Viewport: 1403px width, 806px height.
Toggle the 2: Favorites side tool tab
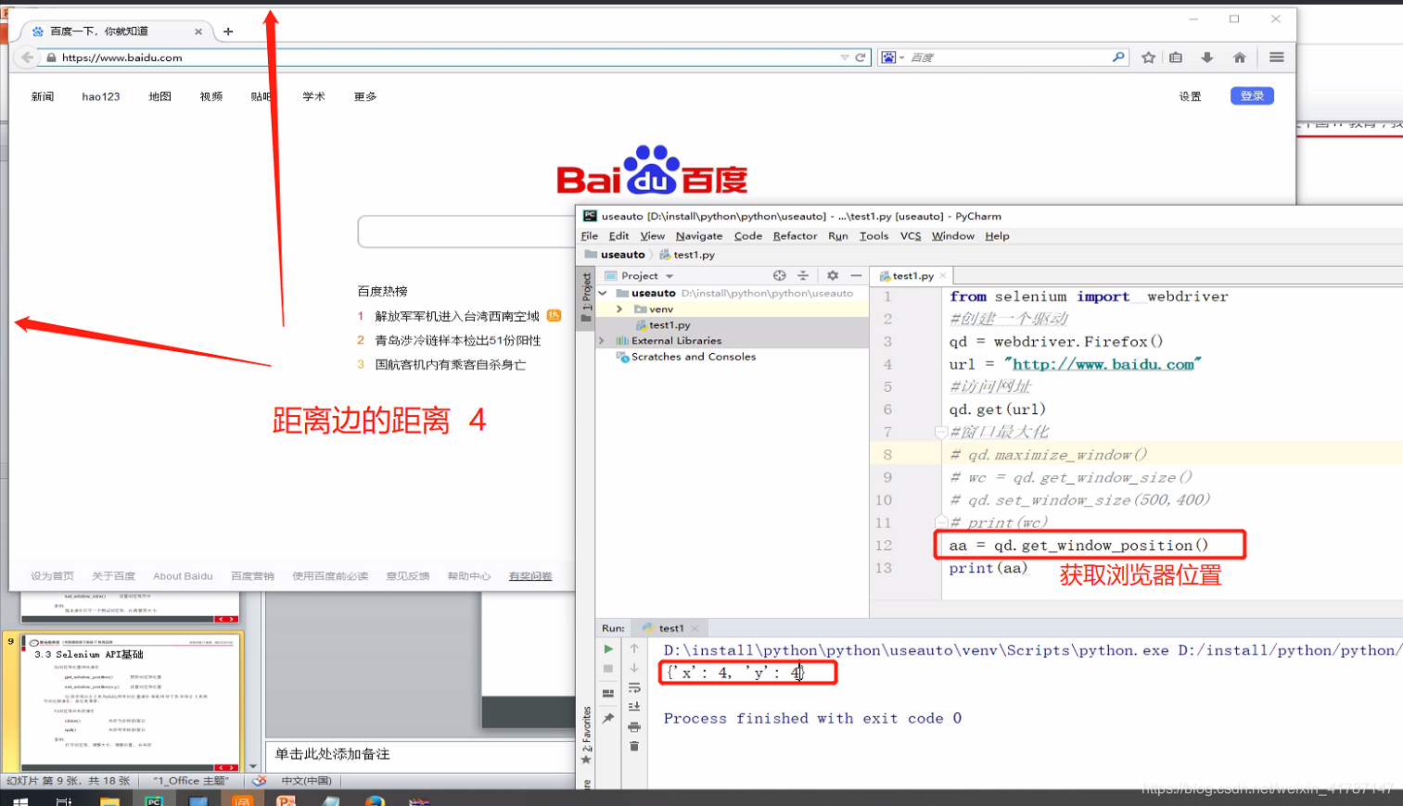pyautogui.click(x=586, y=736)
